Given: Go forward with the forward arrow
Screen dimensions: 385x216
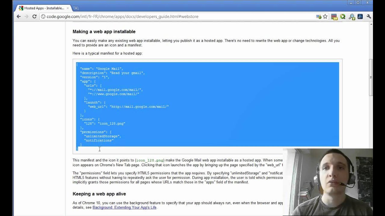Looking at the screenshot, I should pos(26,16).
